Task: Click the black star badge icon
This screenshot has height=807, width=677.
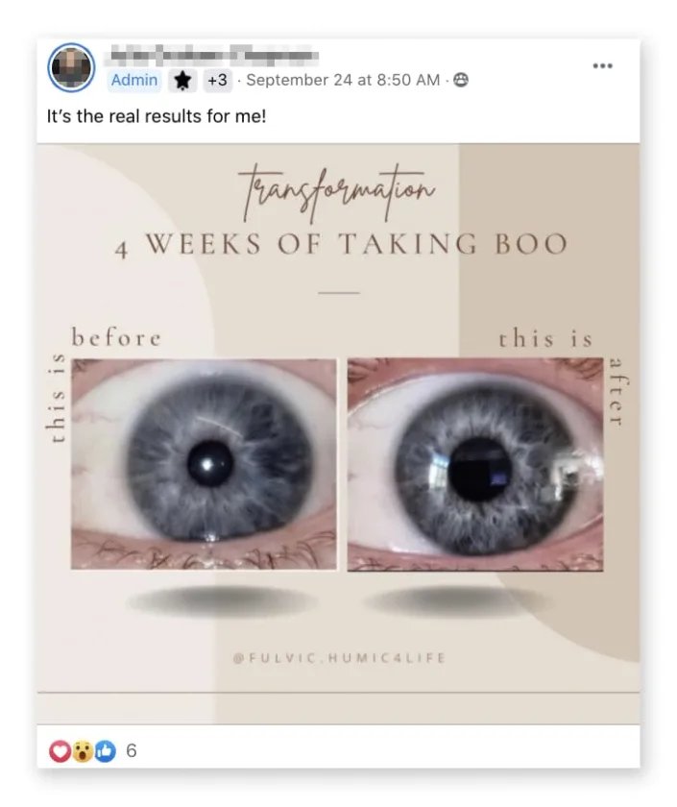Action: [182, 81]
